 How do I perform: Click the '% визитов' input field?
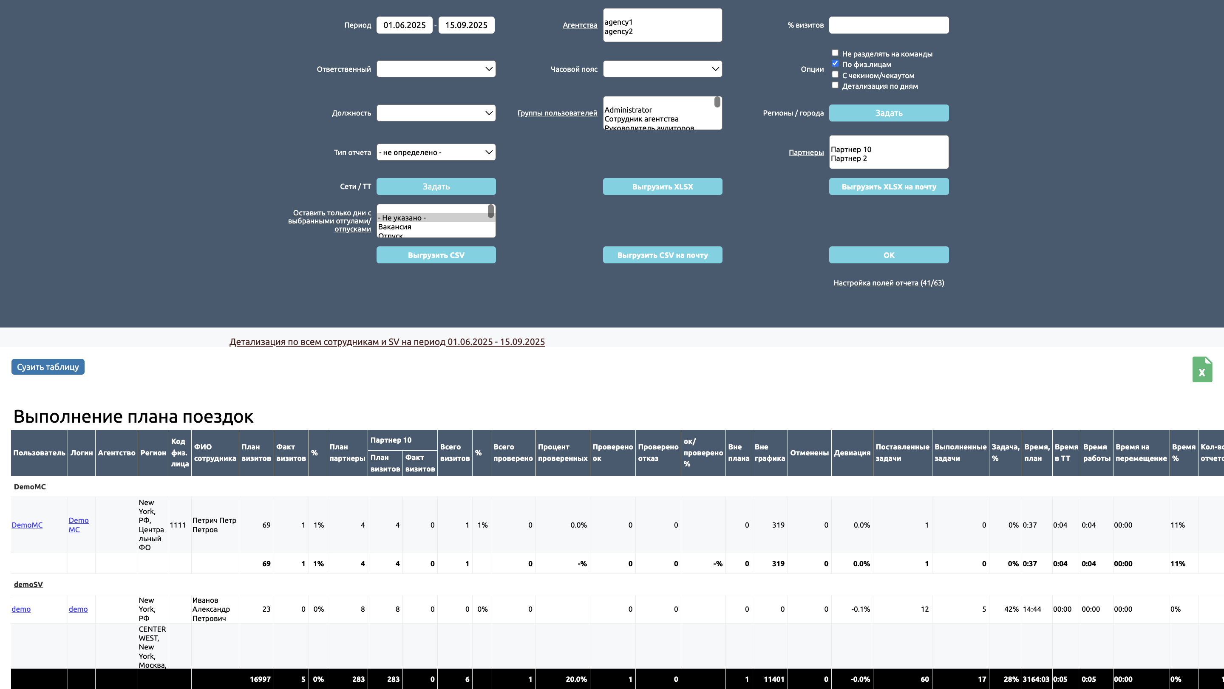(x=888, y=25)
